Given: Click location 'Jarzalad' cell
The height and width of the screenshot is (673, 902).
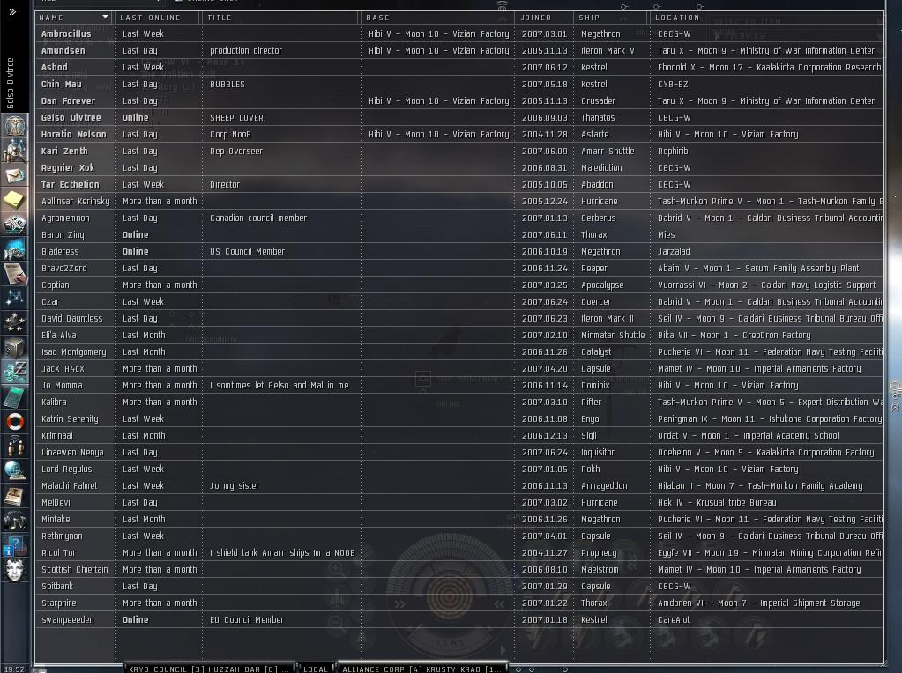Looking at the screenshot, I should pos(674,251).
